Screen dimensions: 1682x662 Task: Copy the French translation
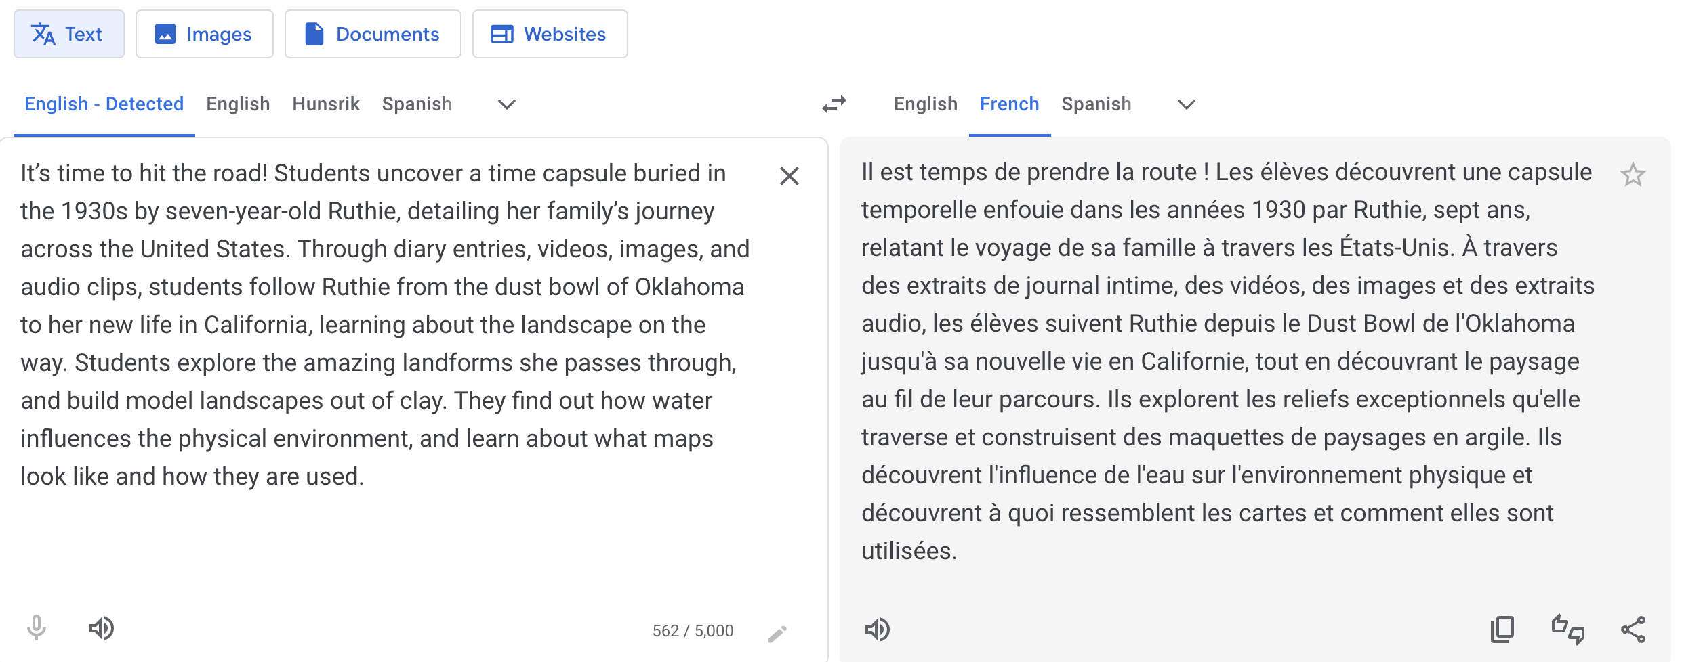click(1502, 630)
